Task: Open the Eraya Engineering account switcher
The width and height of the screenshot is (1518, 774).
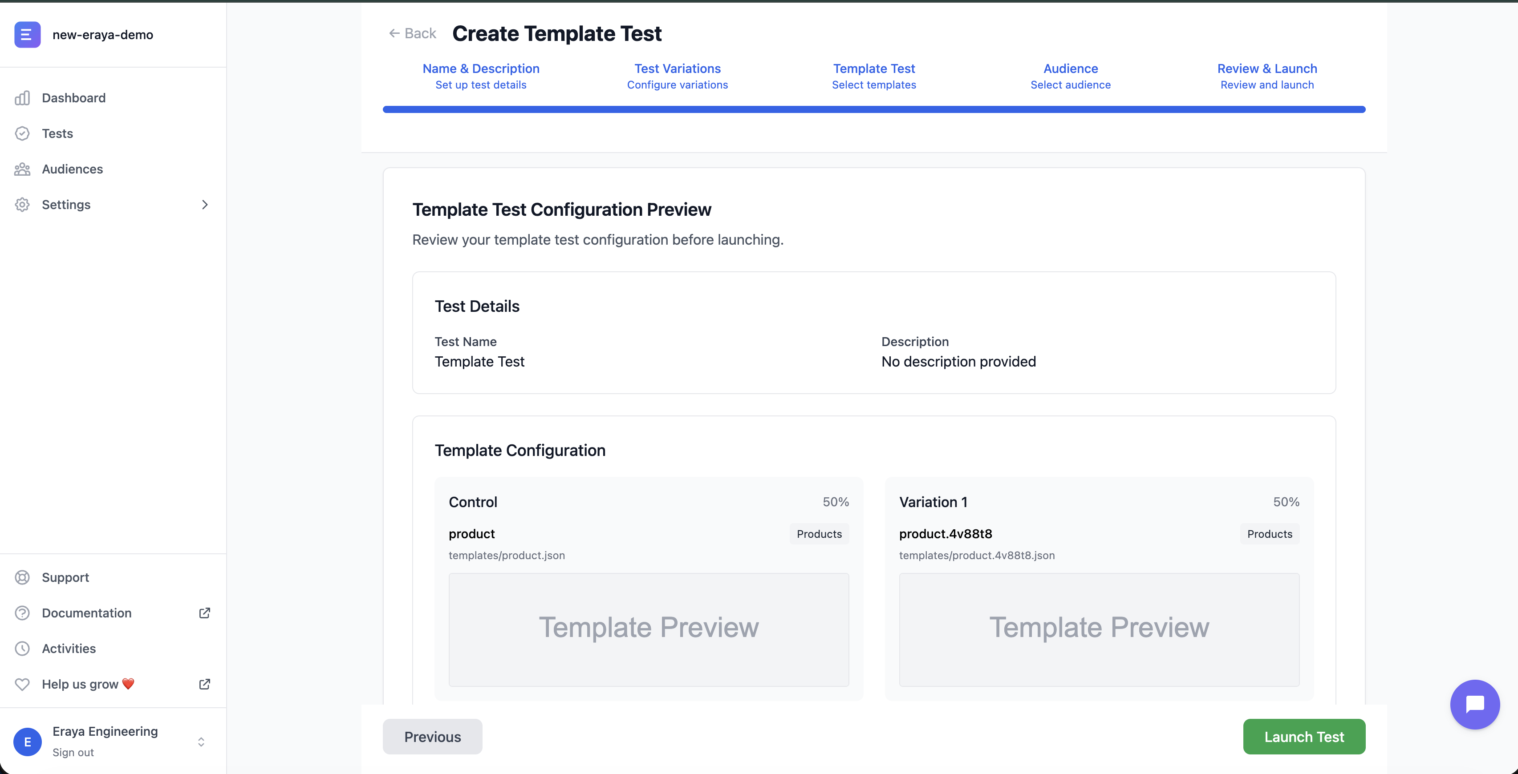Action: [x=201, y=742]
